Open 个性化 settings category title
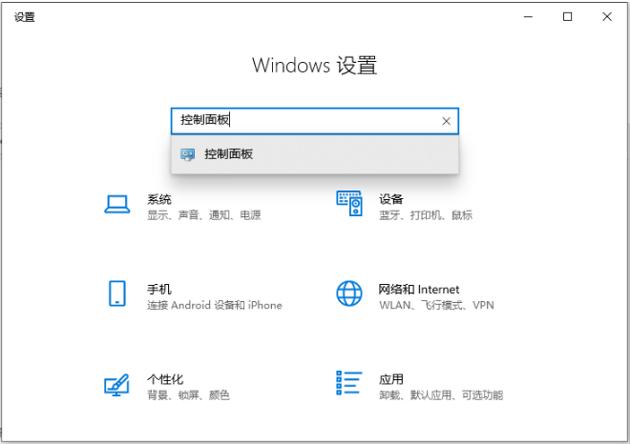This screenshot has height=444, width=630. pos(165,379)
